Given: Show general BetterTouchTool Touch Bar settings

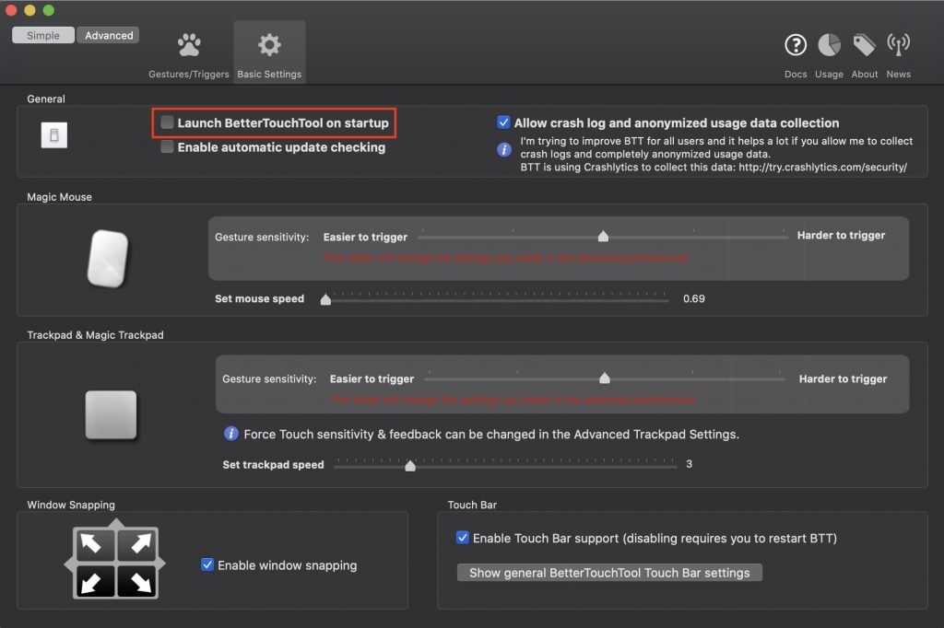Looking at the screenshot, I should pyautogui.click(x=609, y=573).
